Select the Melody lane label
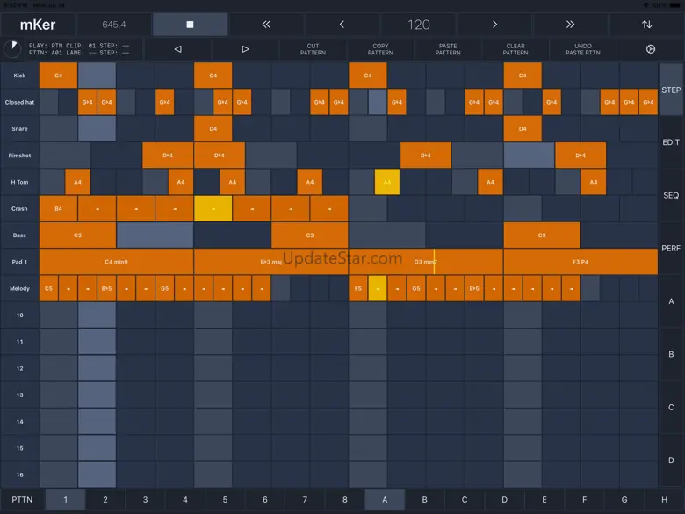 click(19, 288)
